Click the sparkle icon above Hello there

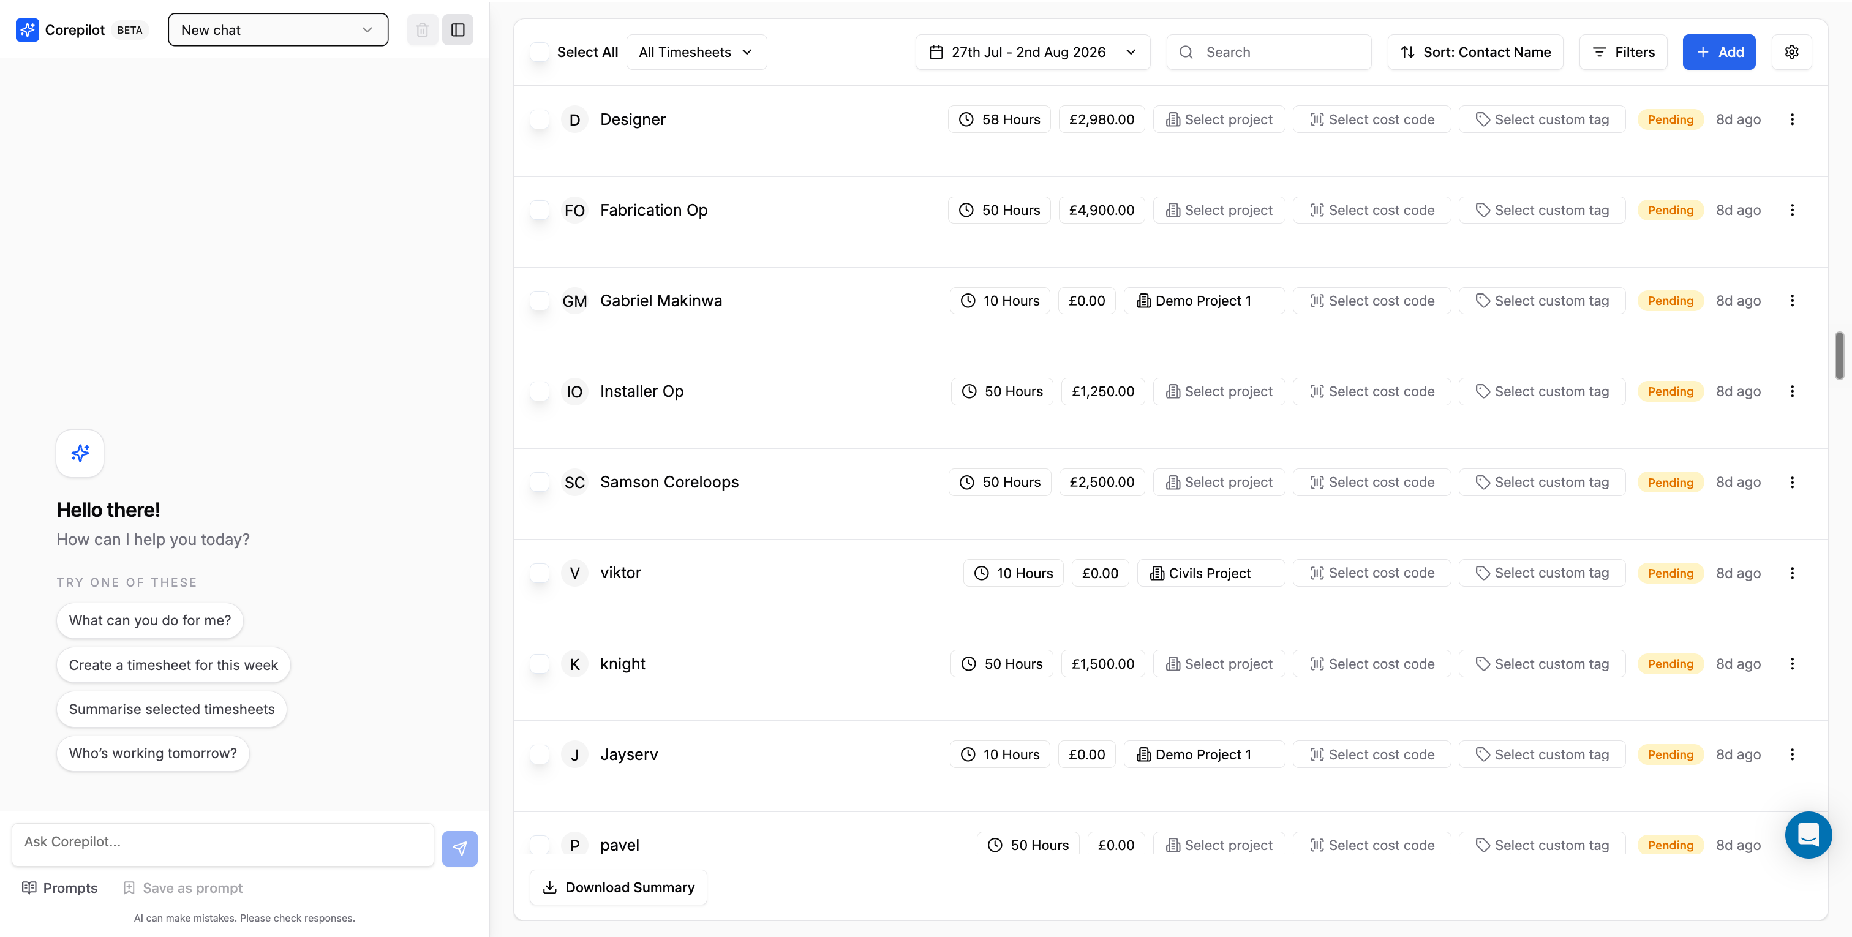pos(80,453)
